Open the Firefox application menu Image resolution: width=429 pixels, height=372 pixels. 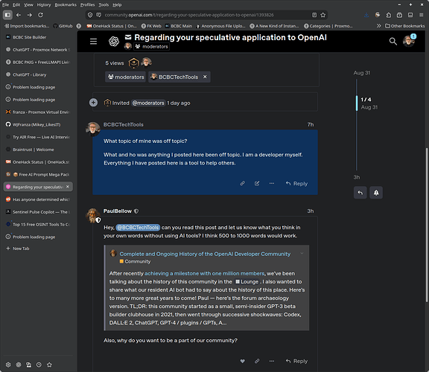coord(421,15)
